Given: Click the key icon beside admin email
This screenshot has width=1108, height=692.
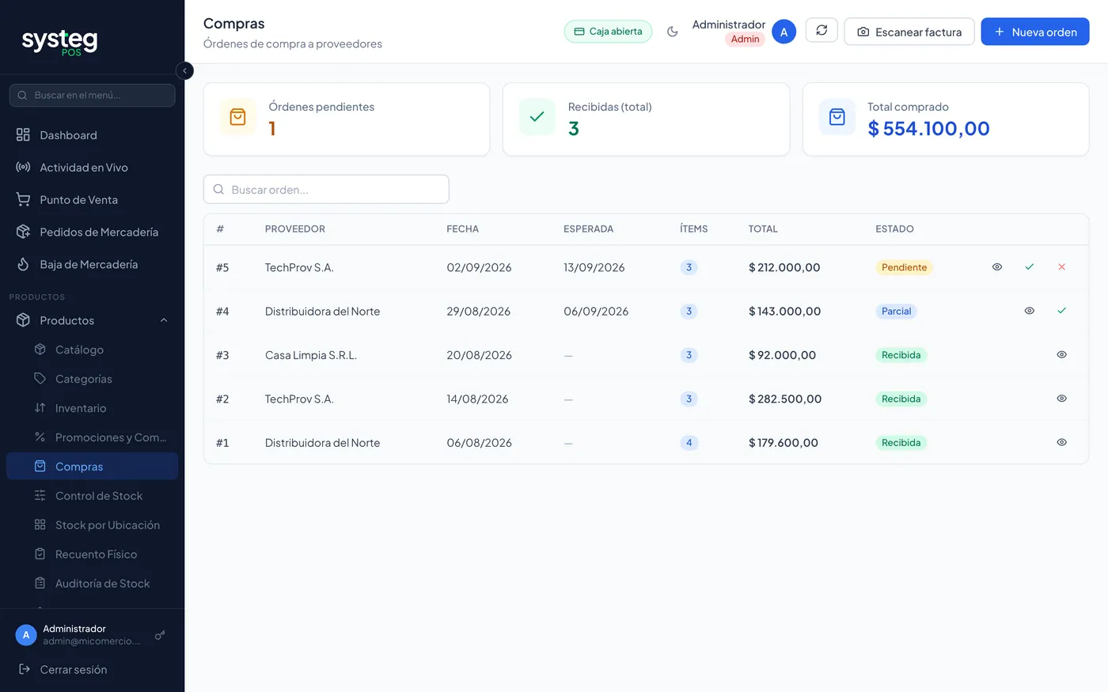Looking at the screenshot, I should tap(160, 635).
